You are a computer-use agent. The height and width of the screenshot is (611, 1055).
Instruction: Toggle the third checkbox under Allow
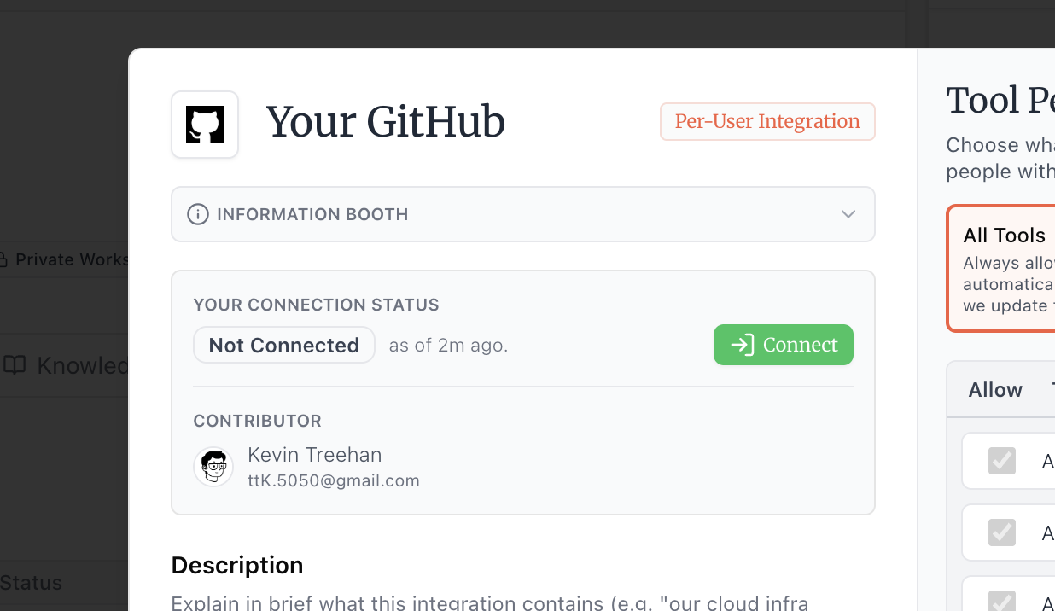[1001, 602]
